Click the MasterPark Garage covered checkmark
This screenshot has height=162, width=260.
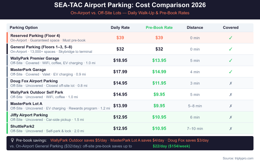(231, 72)
